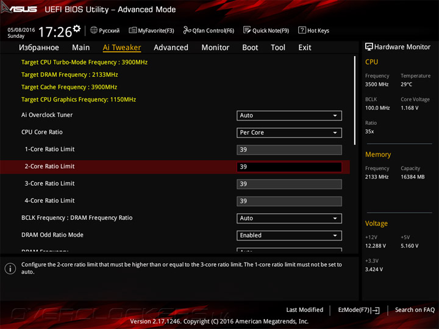Click the Memory section heading
This screenshot has width=439, height=329.
pyautogui.click(x=378, y=154)
